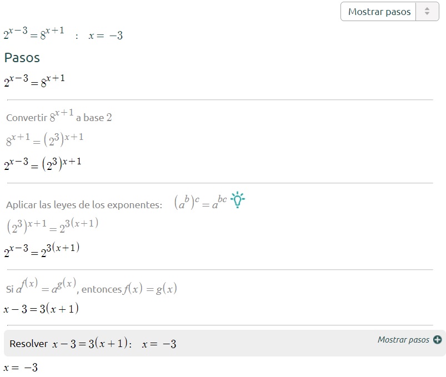Screen dimensions: 446x377
Task: Click the final answer x = −3 at bottom
Action: [21, 368]
